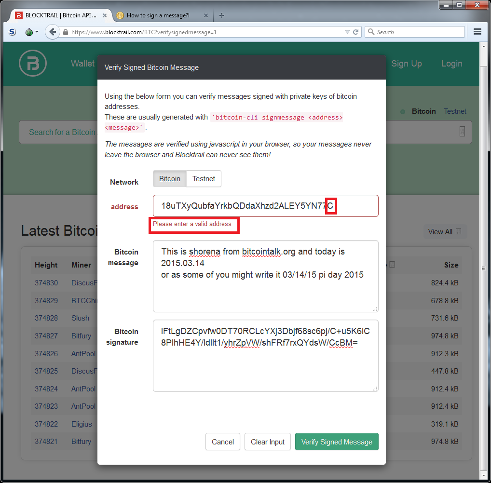Click the 'Please enter a valid address' error text
The height and width of the screenshot is (483, 491).
tap(192, 224)
